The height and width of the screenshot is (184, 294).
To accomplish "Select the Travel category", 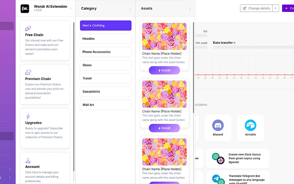I will pos(105,78).
